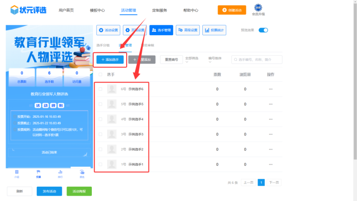Image resolution: width=357 pixels, height=201 pixels.
Task: Open the 介绍 tab icon in preview
Action: tap(17, 172)
